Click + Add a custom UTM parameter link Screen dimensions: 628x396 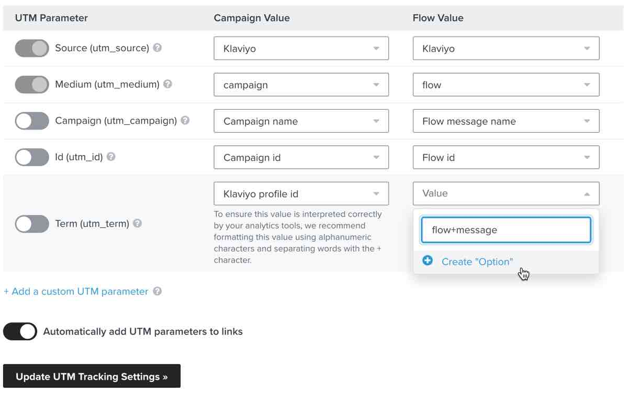tap(76, 292)
